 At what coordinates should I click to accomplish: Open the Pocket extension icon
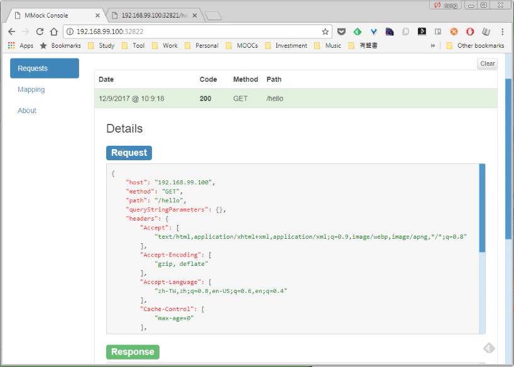[341, 31]
